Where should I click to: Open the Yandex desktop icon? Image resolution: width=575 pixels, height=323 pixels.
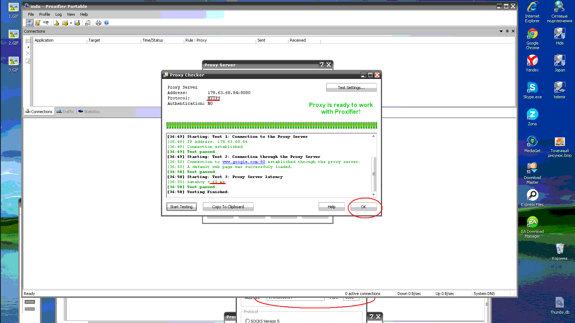click(532, 63)
